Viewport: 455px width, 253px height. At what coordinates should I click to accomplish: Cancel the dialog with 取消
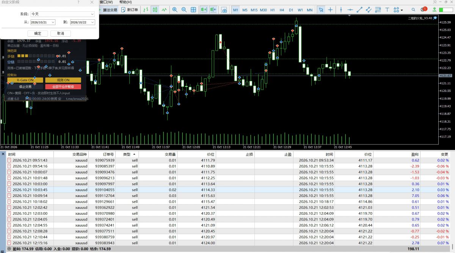click(x=60, y=33)
